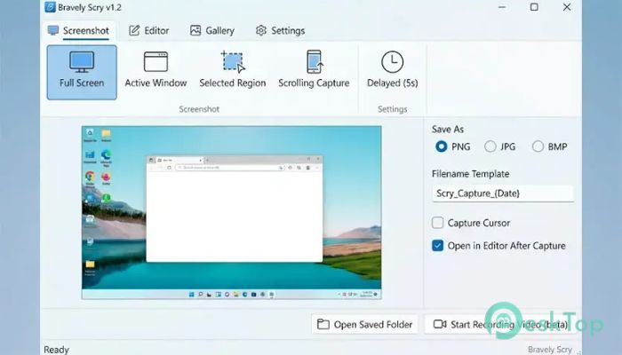Select Full Screen capture mode
622x355 pixels.
[82, 72]
